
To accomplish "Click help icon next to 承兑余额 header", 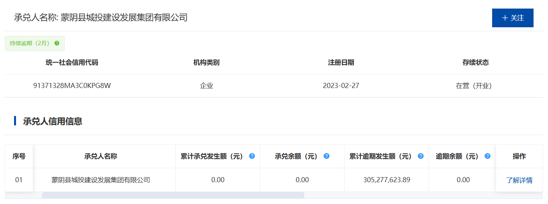I will (327, 156).
